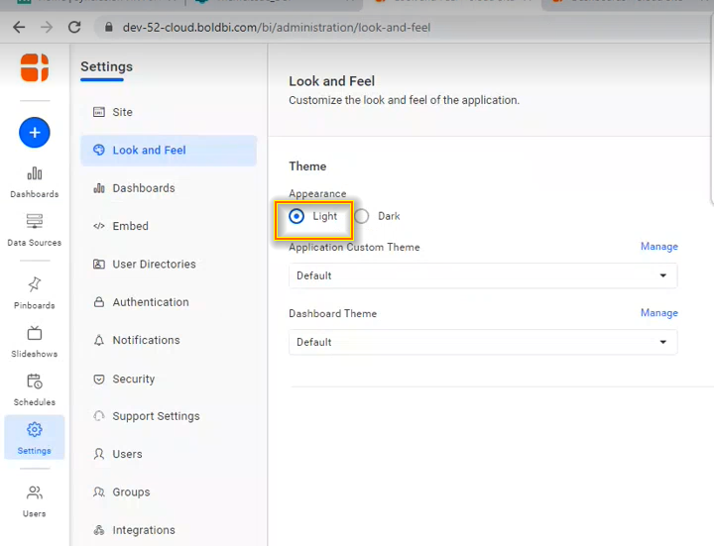Open the Site settings menu item
The width and height of the screenshot is (714, 546).
(x=122, y=112)
